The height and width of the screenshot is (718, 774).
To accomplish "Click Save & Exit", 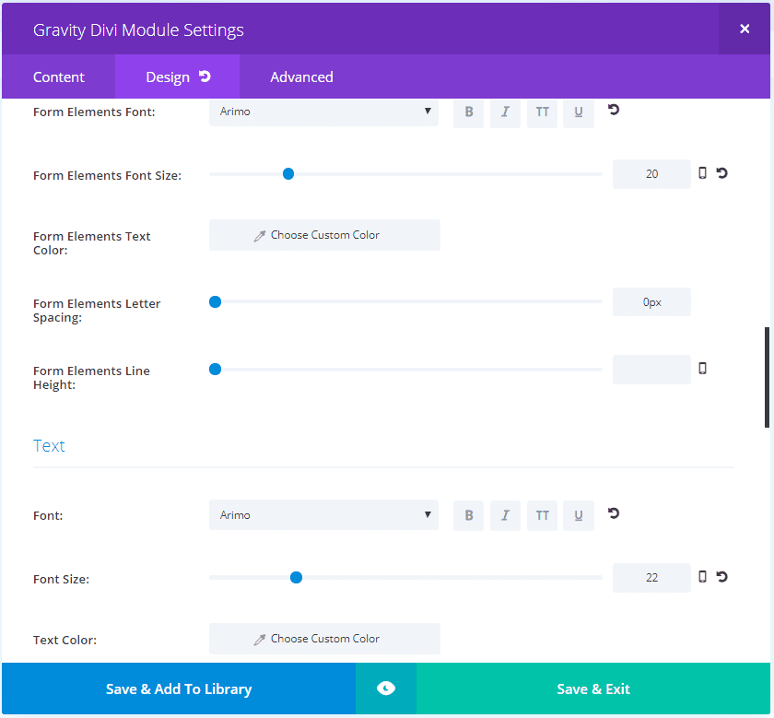I will coord(593,689).
